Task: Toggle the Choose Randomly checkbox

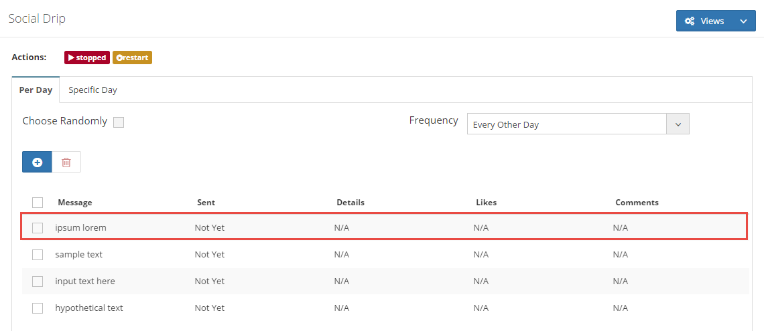Action: coord(119,122)
